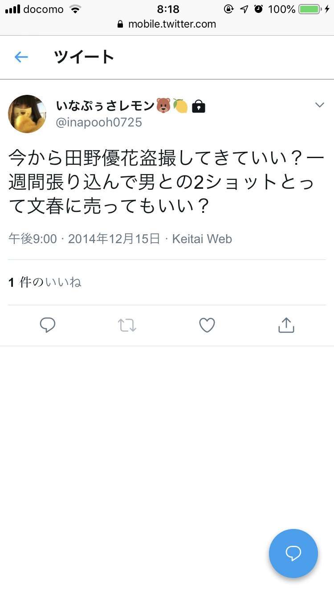The height and width of the screenshot is (594, 334).
Task: Tap the ツイート page title header
Action: [84, 57]
